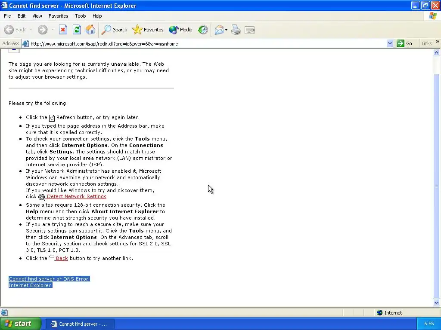The width and height of the screenshot is (441, 330).
Task: Follow the Detect Network Settings link
Action: coord(77,196)
